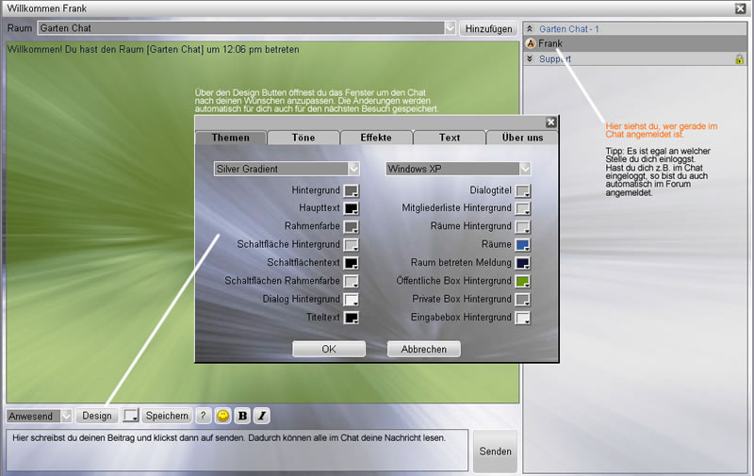Image resolution: width=754 pixels, height=476 pixels.
Task: Switch to the Töne tab
Action: tap(303, 138)
